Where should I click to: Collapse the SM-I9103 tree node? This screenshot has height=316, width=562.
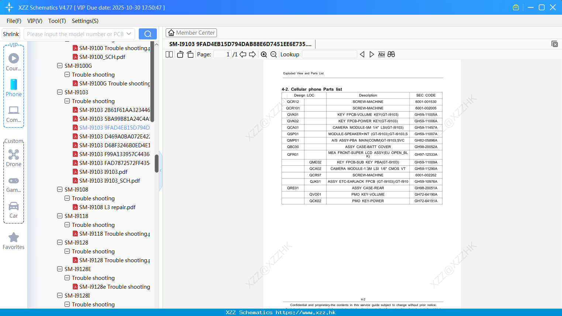60,92
